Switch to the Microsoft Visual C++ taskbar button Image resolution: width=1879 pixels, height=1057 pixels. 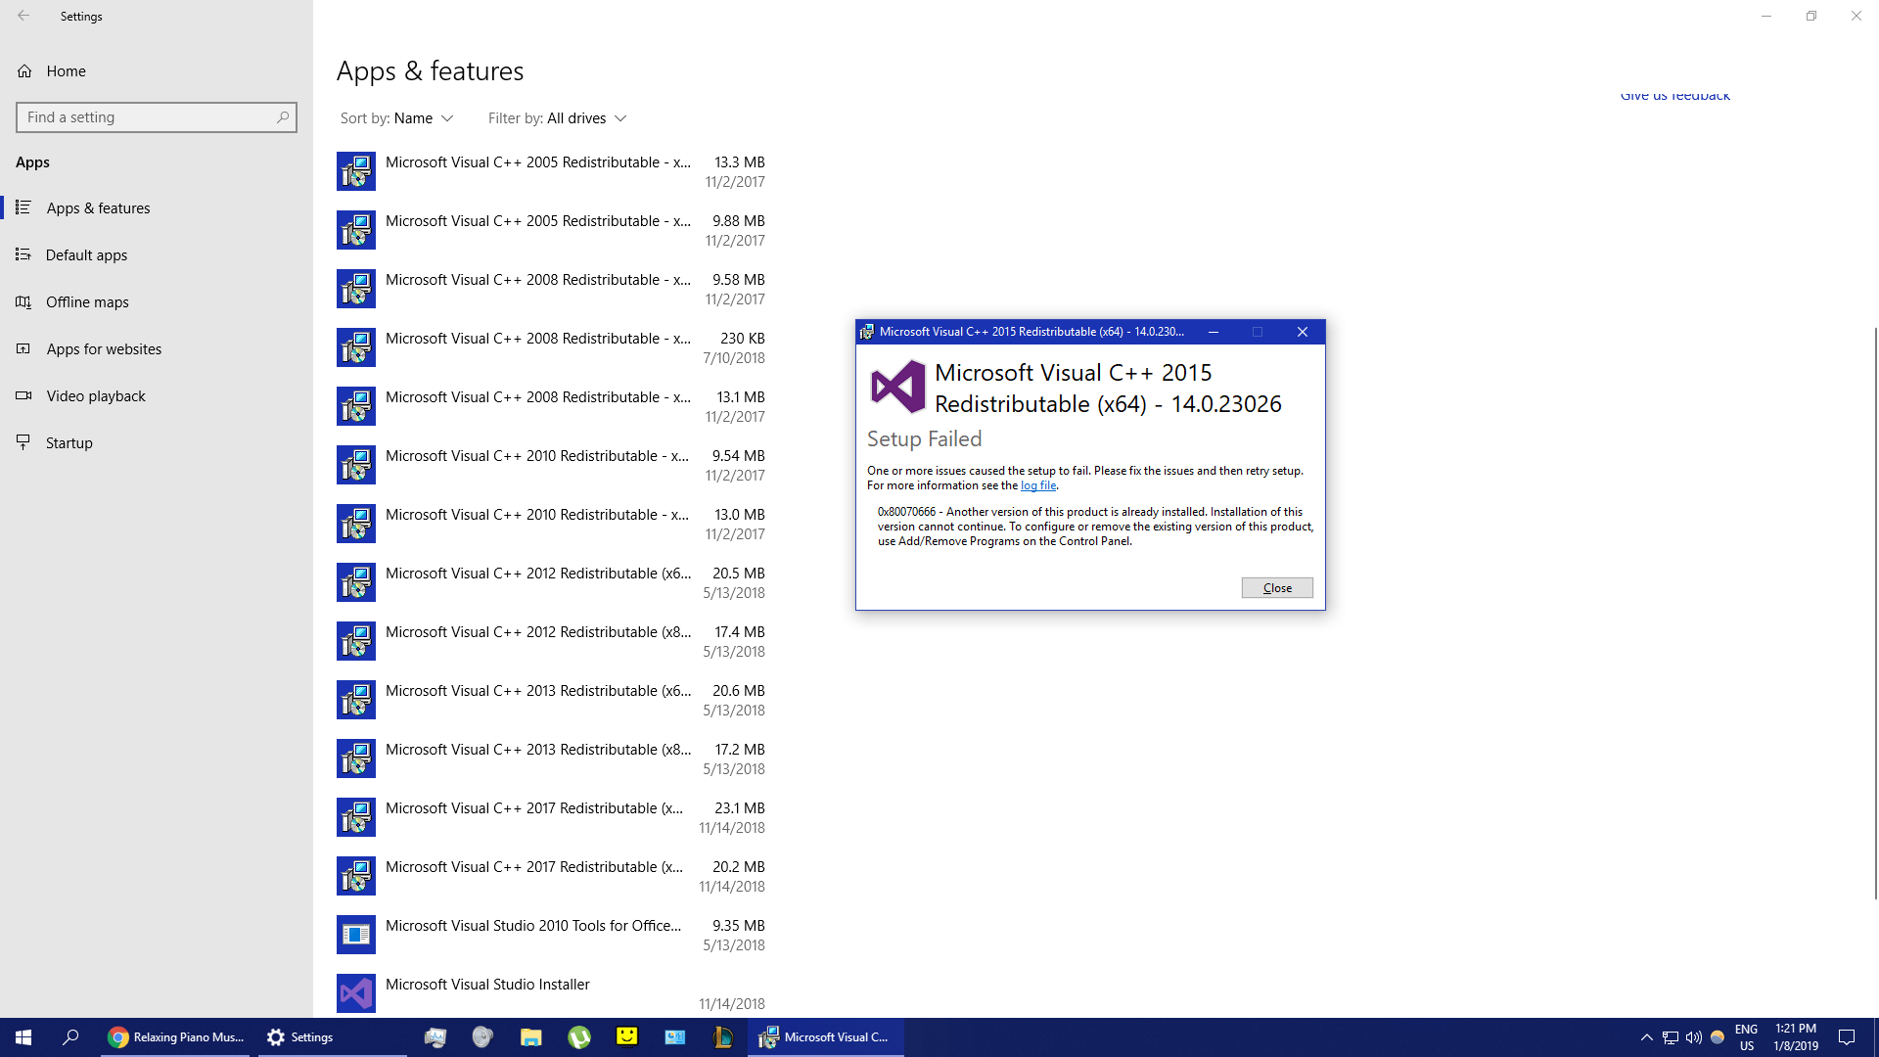pyautogui.click(x=826, y=1037)
